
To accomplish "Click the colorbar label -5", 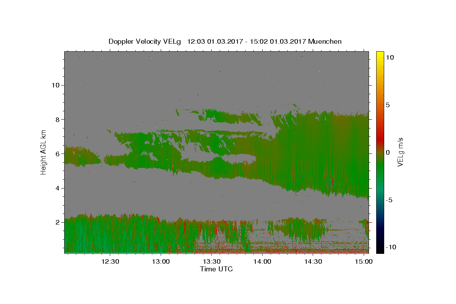I will coord(389,200).
